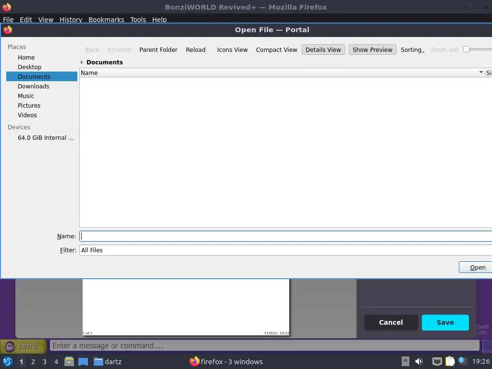Viewport: 492px width, 369px height.
Task: Open the View menu
Action: [46, 19]
